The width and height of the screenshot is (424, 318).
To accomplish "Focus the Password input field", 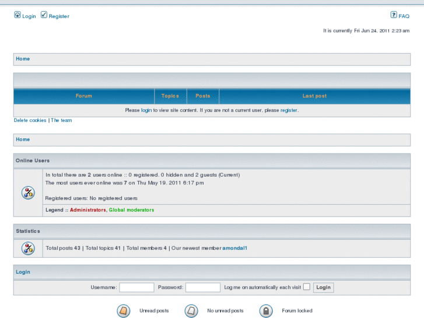I will (x=203, y=288).
